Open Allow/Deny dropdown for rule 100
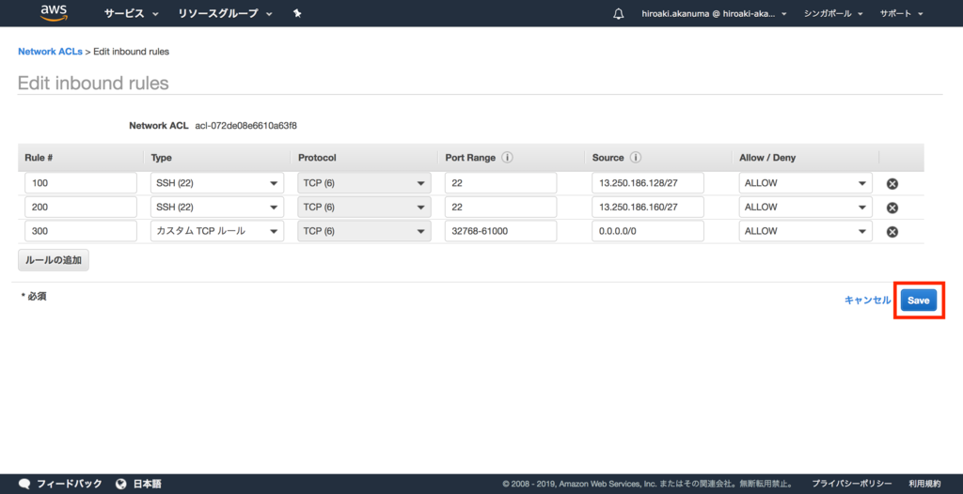The width and height of the screenshot is (963, 494). [x=806, y=183]
